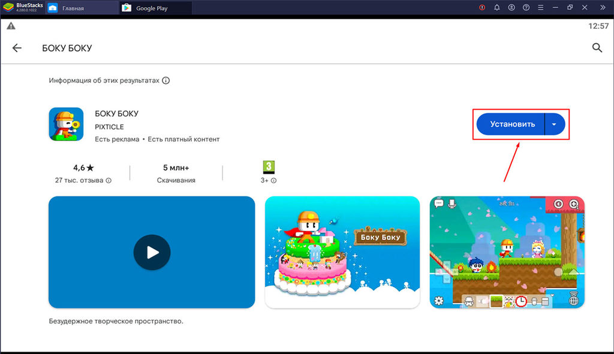Click the clock showing 12:57
Image resolution: width=614 pixels, height=354 pixels.
click(x=598, y=26)
